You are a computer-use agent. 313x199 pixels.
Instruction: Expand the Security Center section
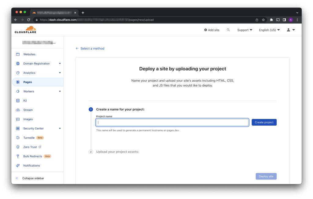60,128
